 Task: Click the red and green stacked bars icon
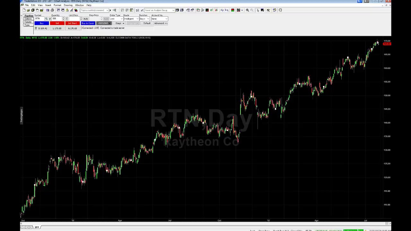click(232, 10)
